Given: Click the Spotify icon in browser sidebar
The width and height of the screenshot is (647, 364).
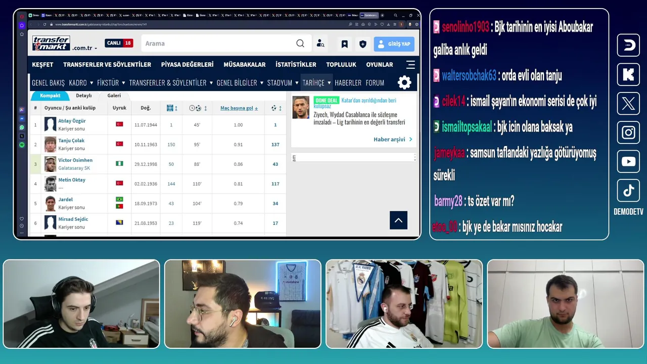Looking at the screenshot, I should tap(22, 145).
